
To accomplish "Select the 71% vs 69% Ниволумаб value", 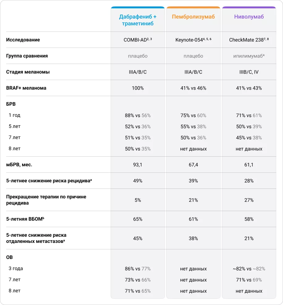I will coord(249,280).
